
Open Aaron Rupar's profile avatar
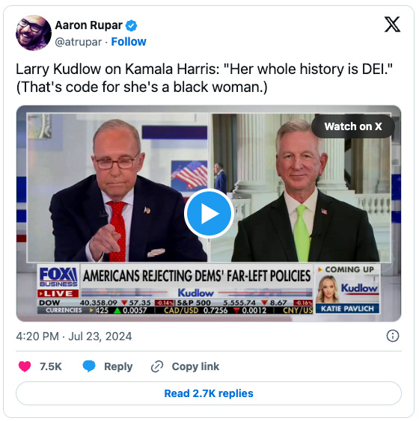click(x=34, y=33)
